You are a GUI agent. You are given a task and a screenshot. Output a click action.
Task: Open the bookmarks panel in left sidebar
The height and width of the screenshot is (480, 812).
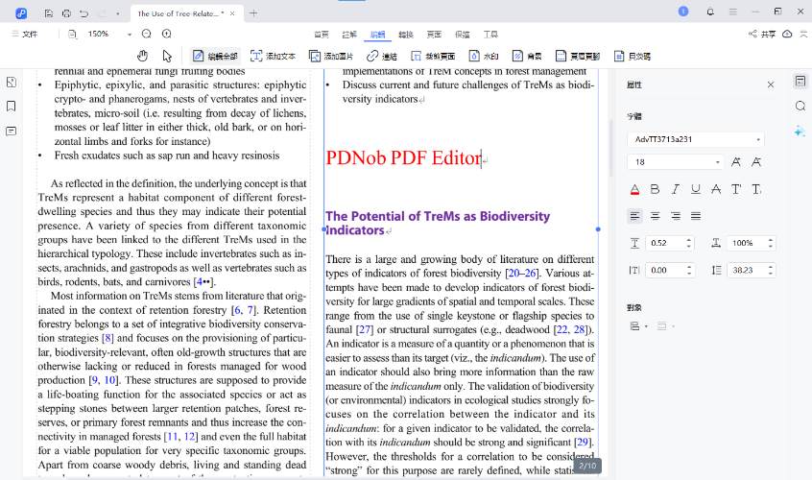click(x=12, y=107)
